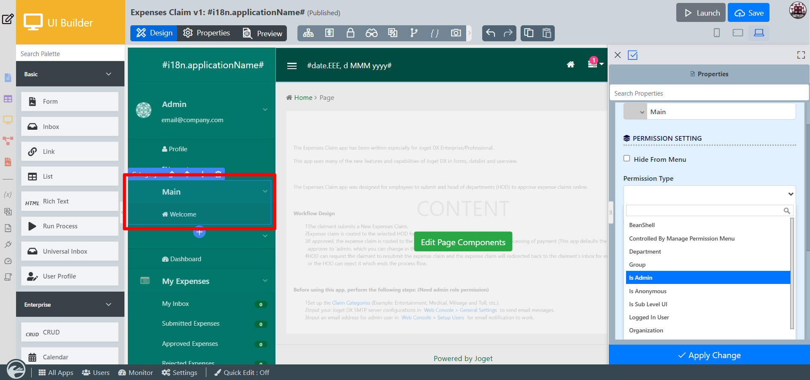The height and width of the screenshot is (380, 810).
Task: Copy the selected element
Action: tap(529, 33)
